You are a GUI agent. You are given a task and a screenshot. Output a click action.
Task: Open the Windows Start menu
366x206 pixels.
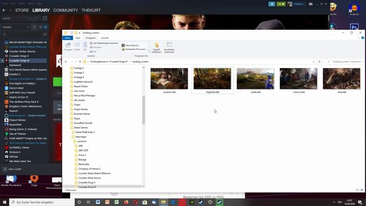point(5,202)
